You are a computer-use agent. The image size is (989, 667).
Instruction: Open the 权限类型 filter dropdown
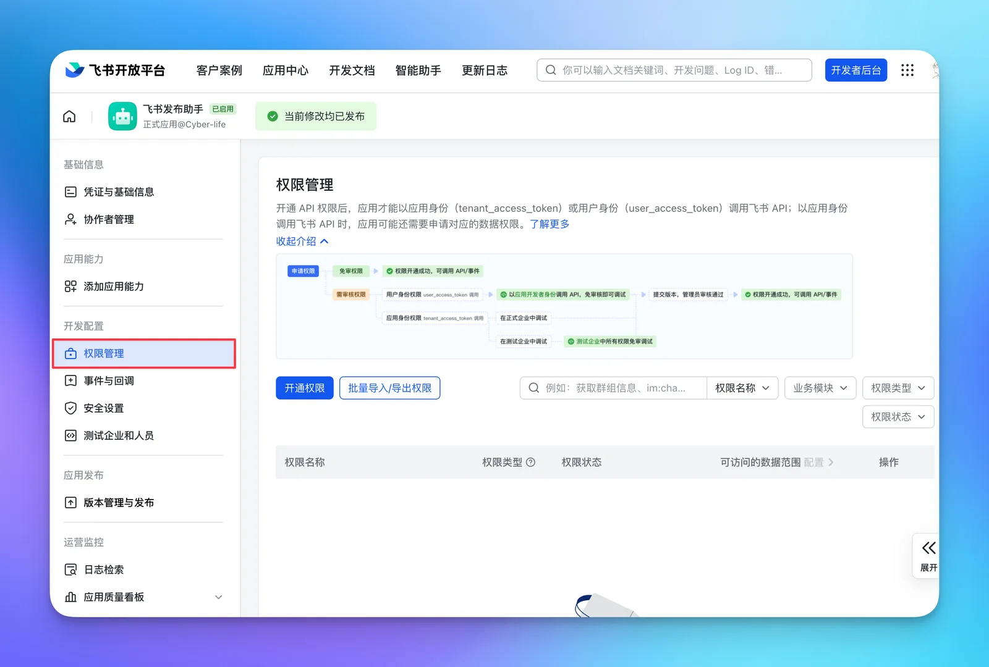tap(898, 388)
